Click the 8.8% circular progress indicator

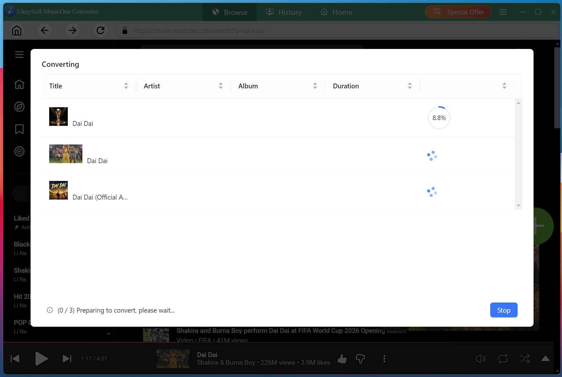pos(439,118)
